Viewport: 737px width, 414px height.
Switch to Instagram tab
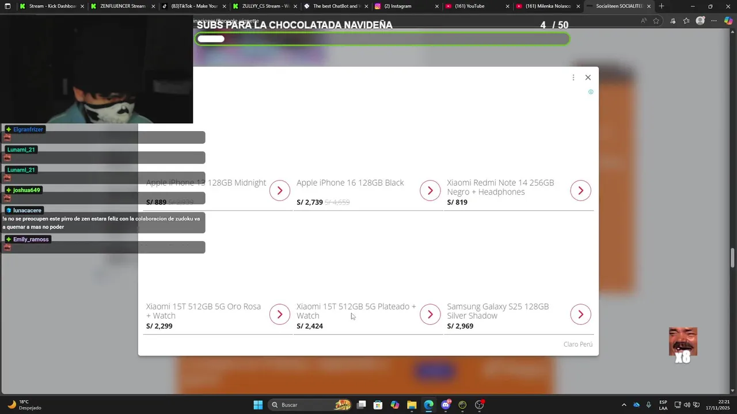(x=406, y=6)
